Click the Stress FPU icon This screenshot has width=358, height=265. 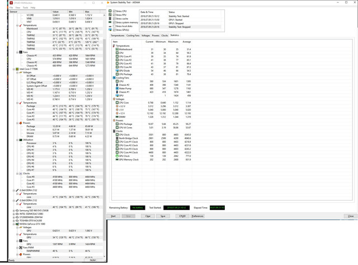click(x=110, y=15)
